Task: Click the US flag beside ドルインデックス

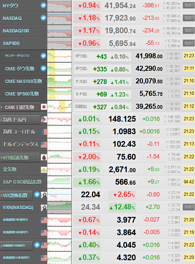Action: 44,144
